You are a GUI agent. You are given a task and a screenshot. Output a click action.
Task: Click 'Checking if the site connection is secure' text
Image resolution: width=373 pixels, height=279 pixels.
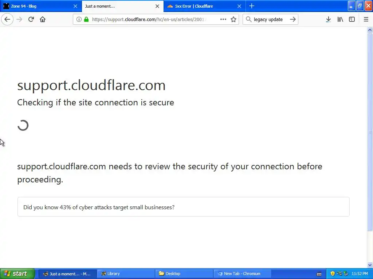96,102
